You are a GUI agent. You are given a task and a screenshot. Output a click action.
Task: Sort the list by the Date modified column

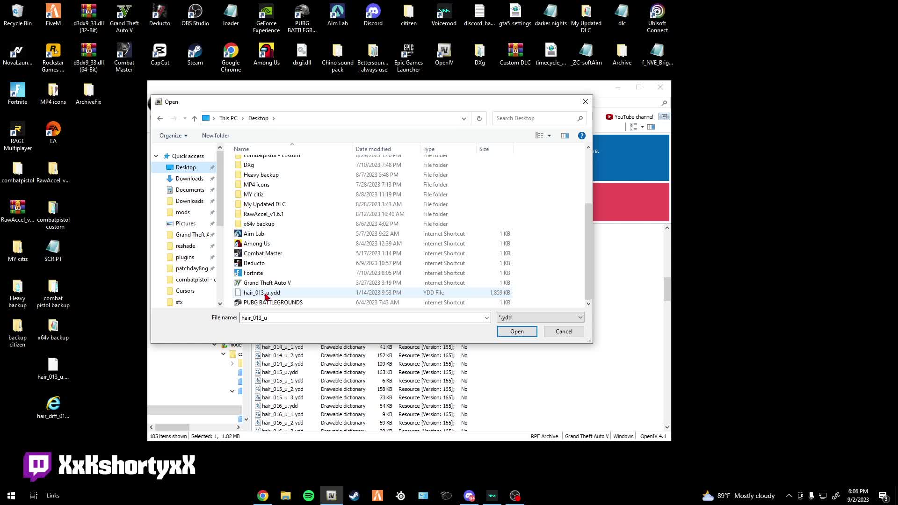click(373, 149)
